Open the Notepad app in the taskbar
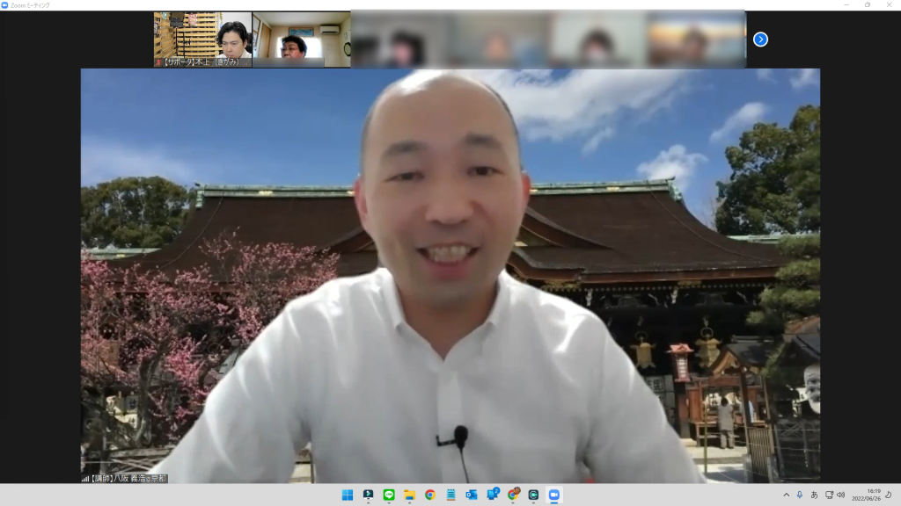This screenshot has height=506, width=901. [450, 495]
